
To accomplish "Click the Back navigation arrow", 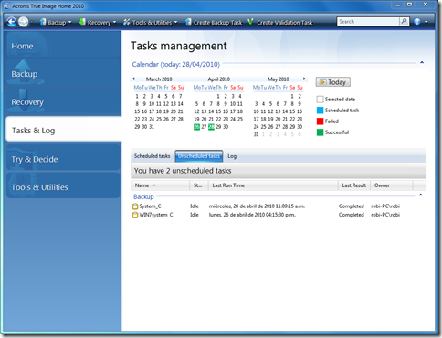I will click(12, 22).
